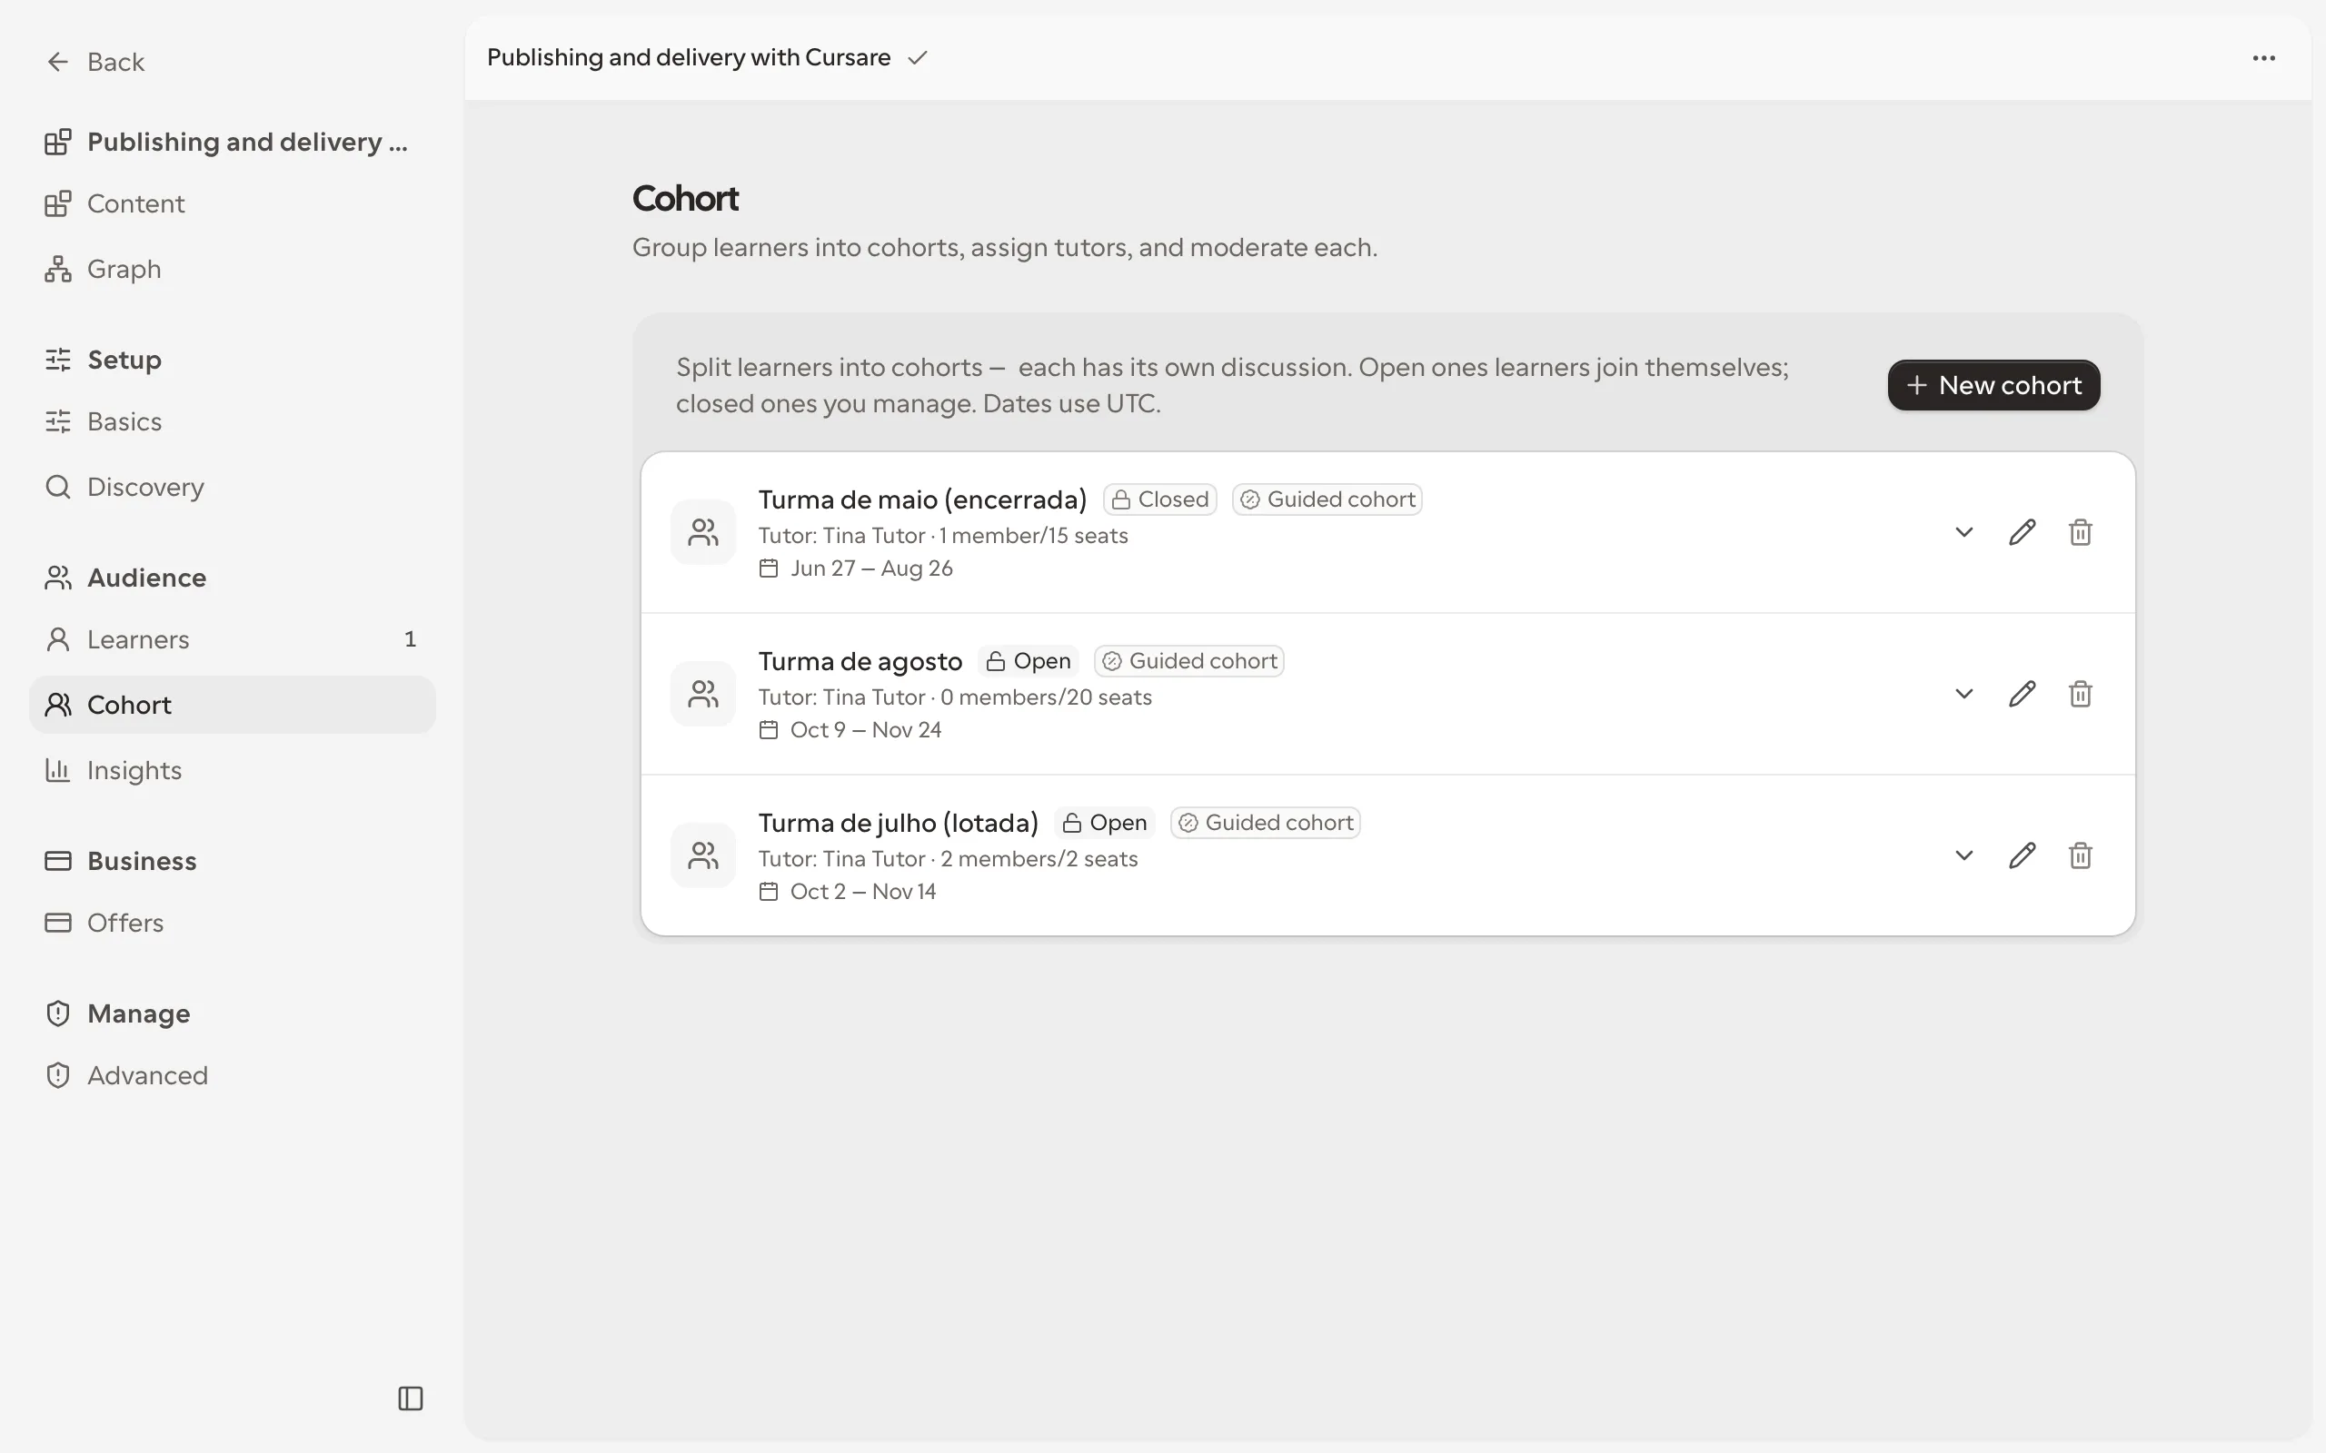This screenshot has height=1453, width=2326.
Task: Open Discovery settings
Action: pos(233,488)
